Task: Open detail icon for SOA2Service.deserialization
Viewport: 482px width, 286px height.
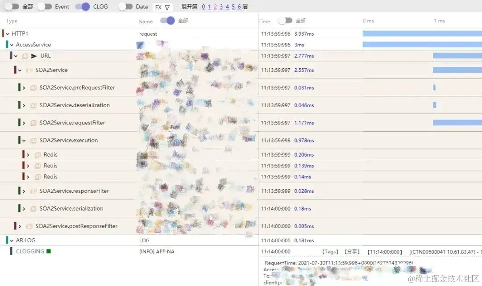Action: pos(33,105)
